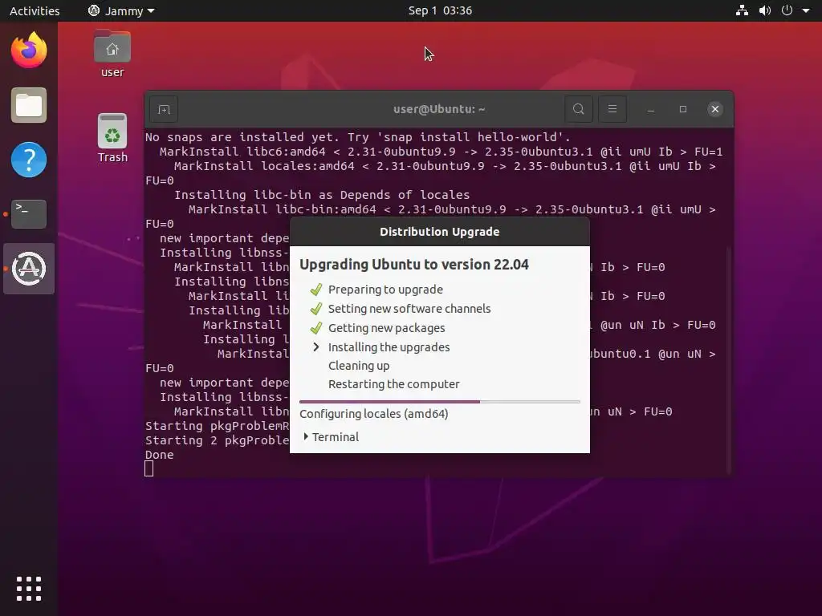Screen dimensions: 822x616
Task: Open the user home folder icon
Action: [x=112, y=55]
